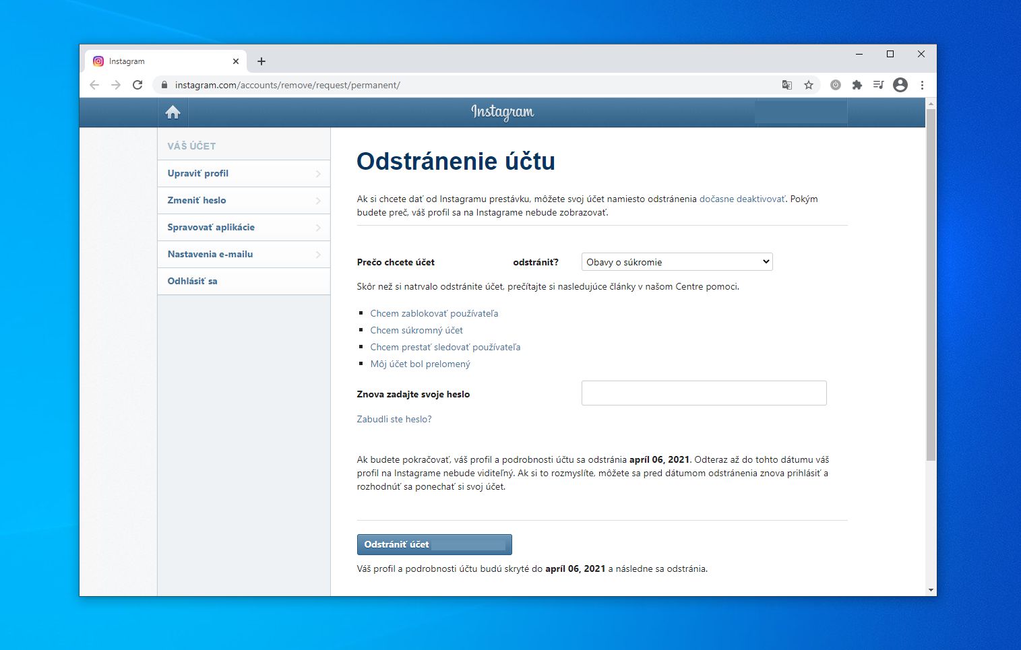Go back with the browser back arrow
The height and width of the screenshot is (650, 1021).
94,85
